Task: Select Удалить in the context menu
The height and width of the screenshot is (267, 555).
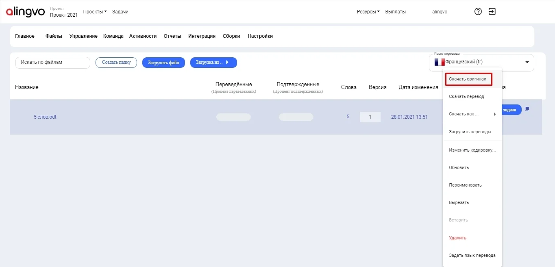Action: click(457, 238)
